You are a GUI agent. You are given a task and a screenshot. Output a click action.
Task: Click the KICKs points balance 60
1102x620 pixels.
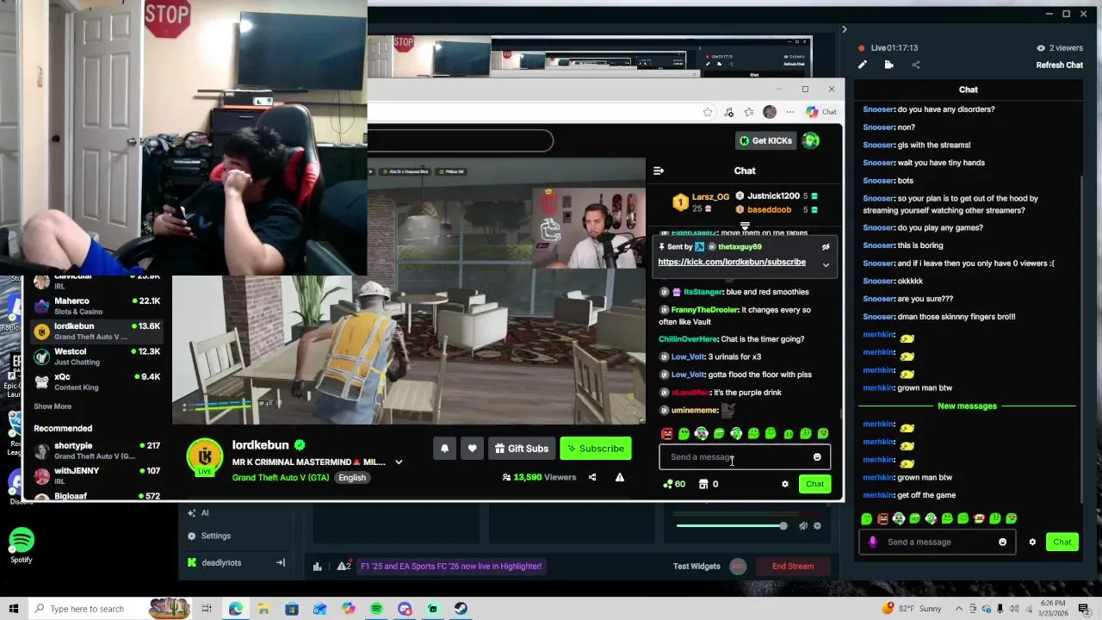pyautogui.click(x=674, y=484)
